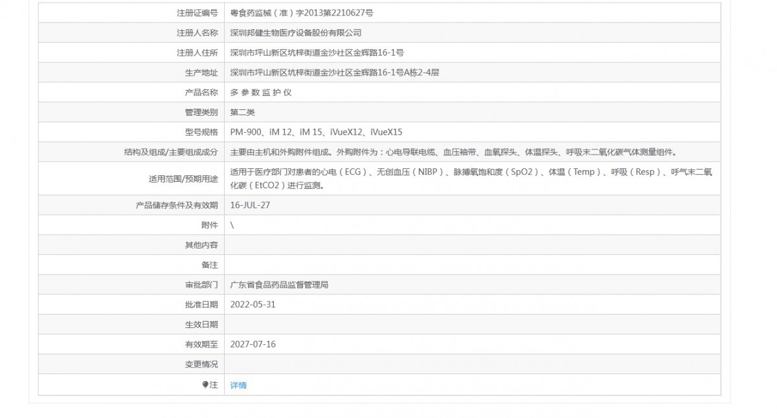The width and height of the screenshot is (777, 418).
Task: Select registration number 粤食药监械（准）字2013第2210627号
Action: click(x=302, y=12)
